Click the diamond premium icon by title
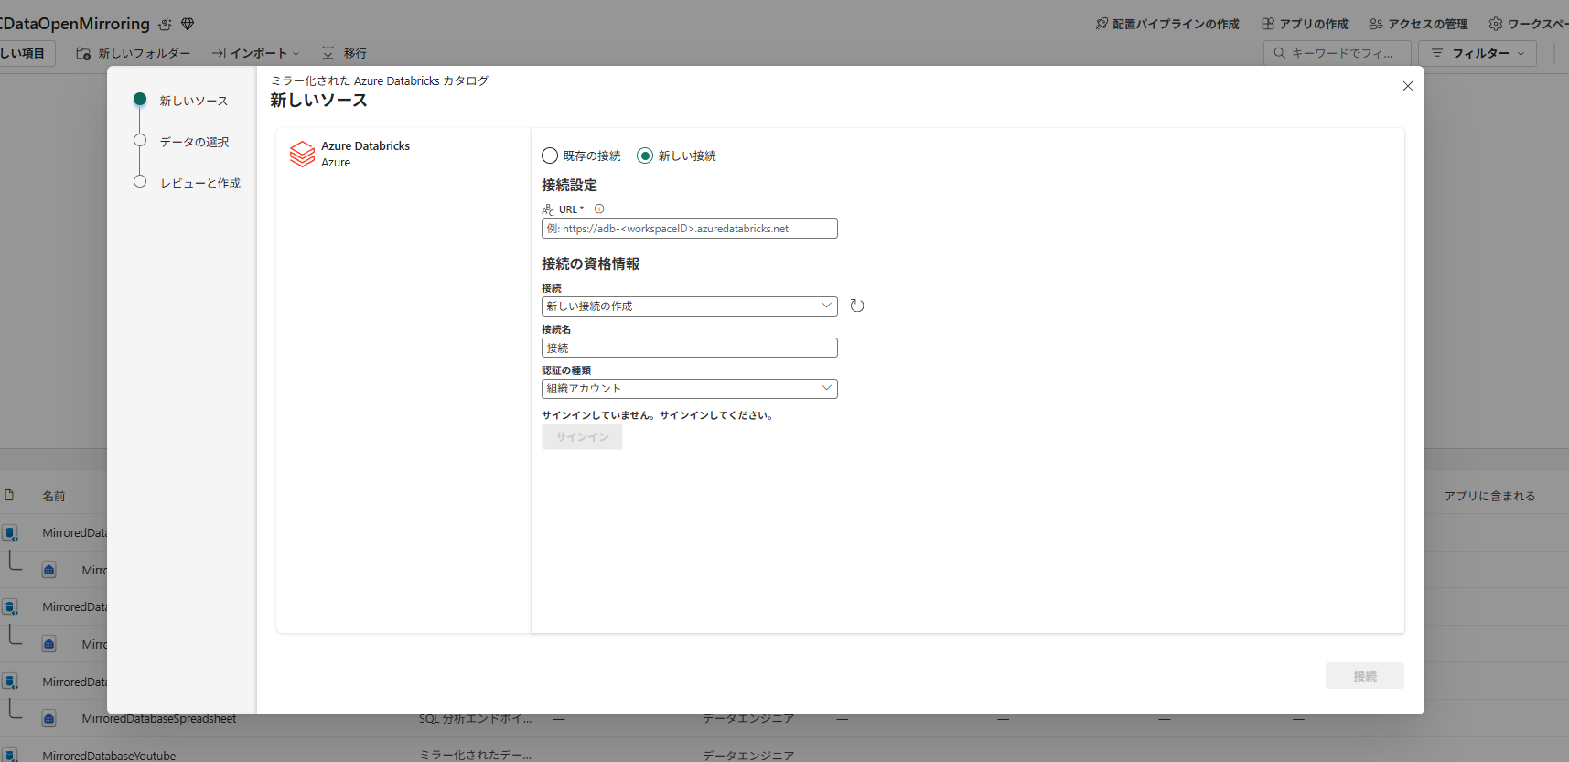This screenshot has height=762, width=1569. (x=188, y=24)
